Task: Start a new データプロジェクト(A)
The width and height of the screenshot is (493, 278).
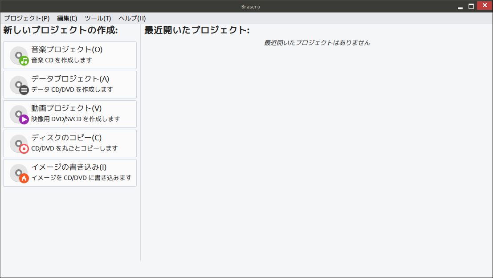Action: (x=70, y=85)
